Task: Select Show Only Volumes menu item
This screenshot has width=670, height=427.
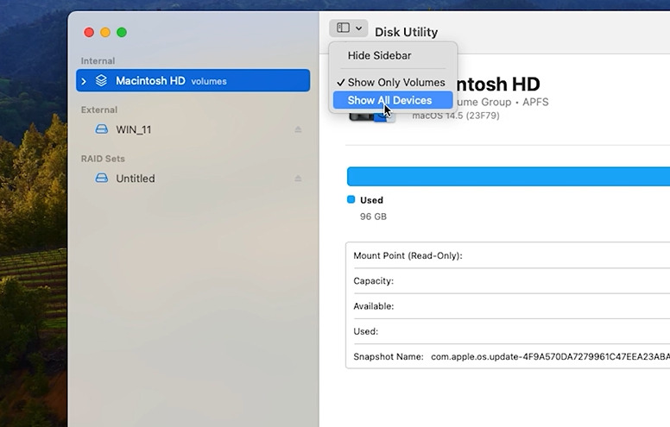Action: pyautogui.click(x=393, y=82)
